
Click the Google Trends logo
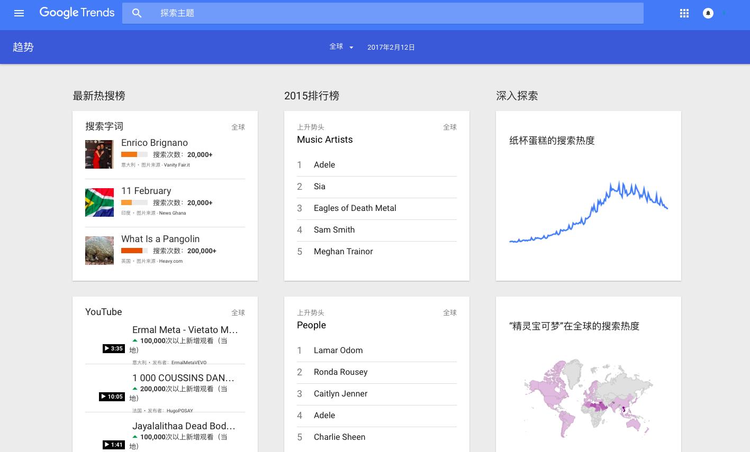[77, 13]
